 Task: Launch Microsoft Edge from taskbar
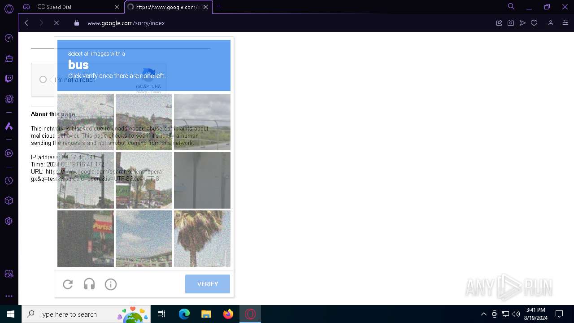[x=184, y=314]
